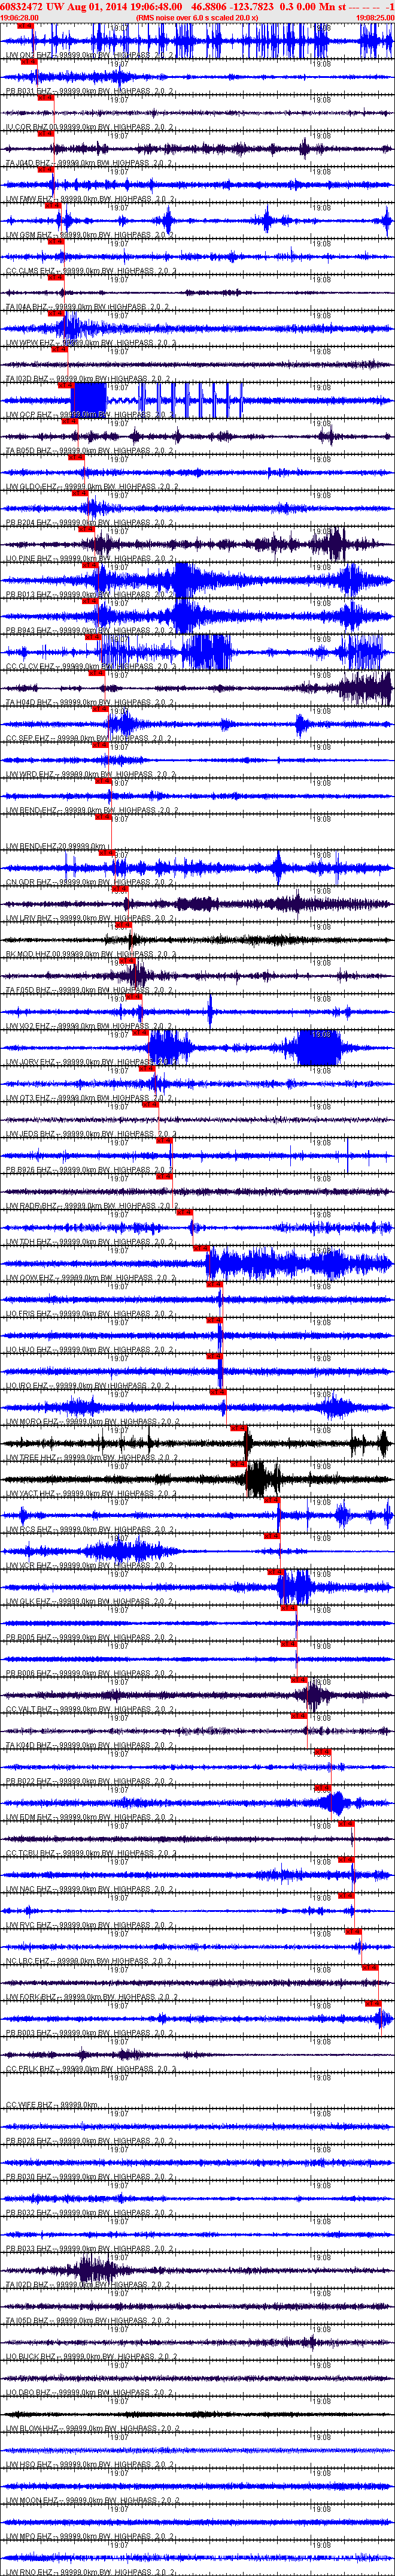Viewport: 395px width, 2576px height.
Task: Select the CC SEP EHZ trace label
Action: [x=91, y=739]
